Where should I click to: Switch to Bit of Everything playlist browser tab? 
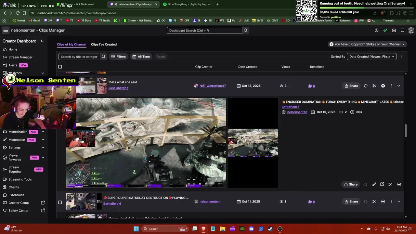point(187,4)
